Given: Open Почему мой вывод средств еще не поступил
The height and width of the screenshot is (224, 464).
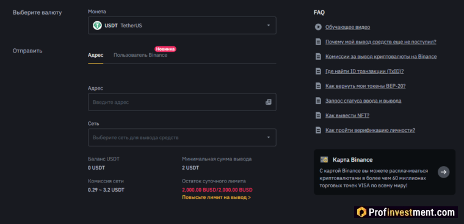Looking at the screenshot, I should (x=381, y=42).
